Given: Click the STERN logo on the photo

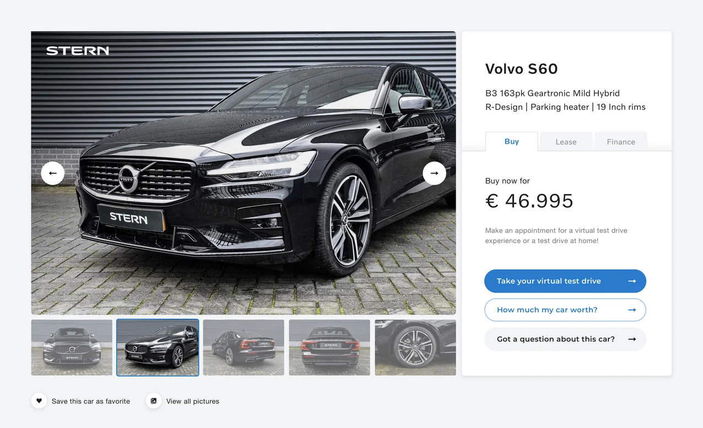Looking at the screenshot, I should [x=78, y=51].
